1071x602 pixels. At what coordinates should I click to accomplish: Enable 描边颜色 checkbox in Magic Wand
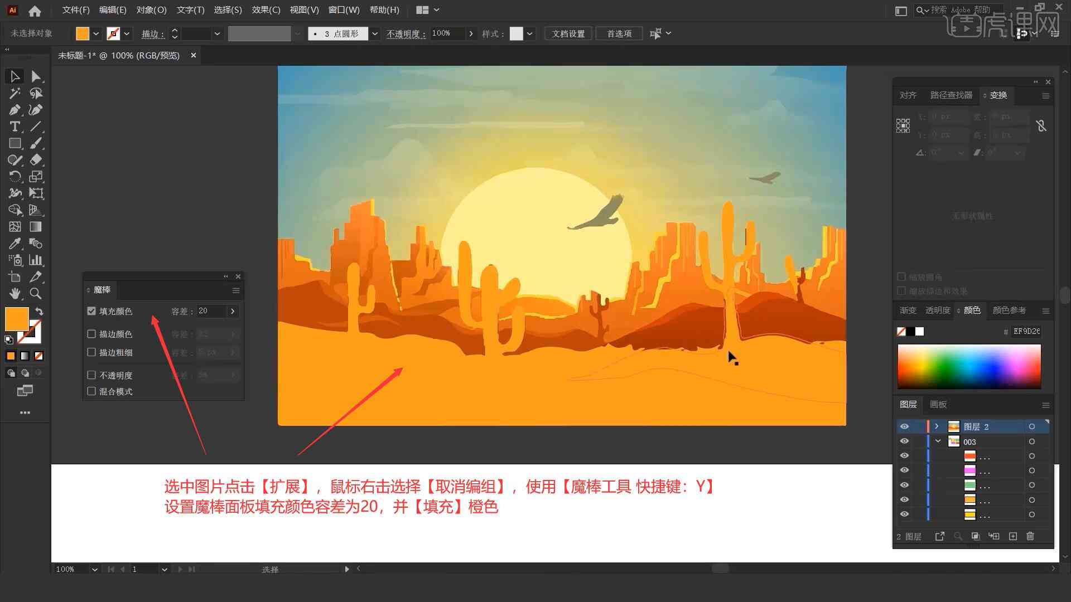coord(92,334)
